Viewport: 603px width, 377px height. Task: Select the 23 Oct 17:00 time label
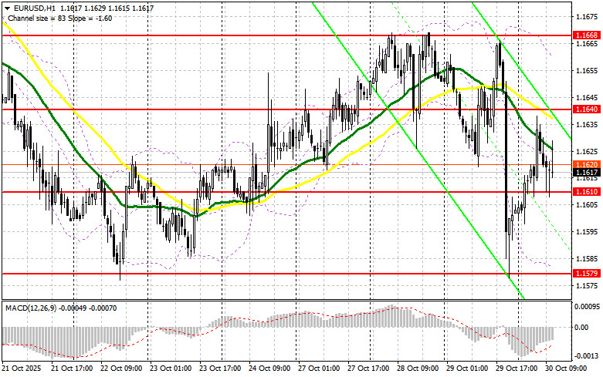point(220,369)
